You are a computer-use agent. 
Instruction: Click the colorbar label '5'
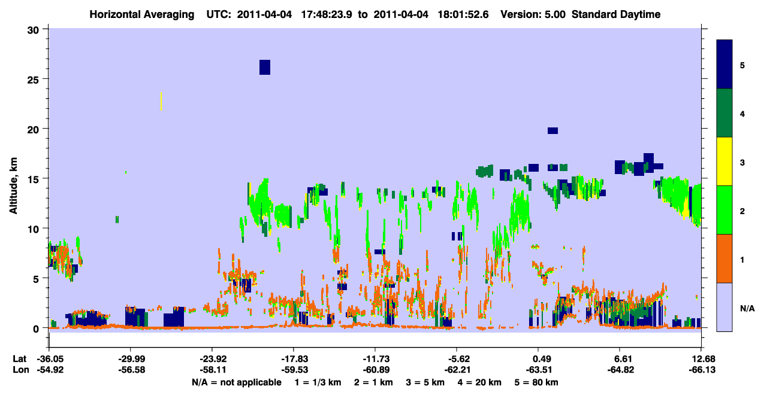click(x=742, y=65)
